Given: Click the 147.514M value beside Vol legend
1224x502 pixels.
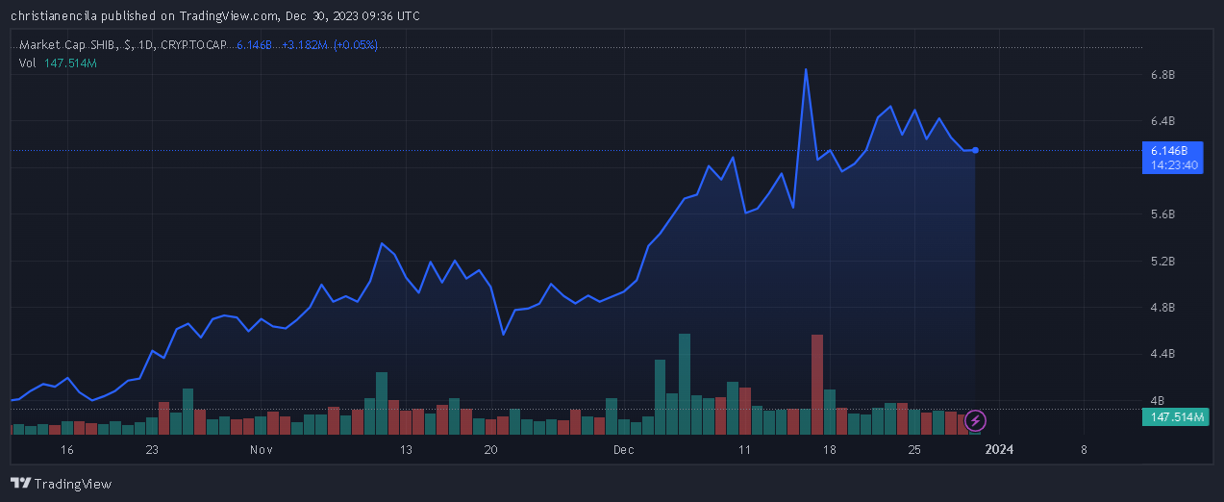Looking at the screenshot, I should (70, 63).
